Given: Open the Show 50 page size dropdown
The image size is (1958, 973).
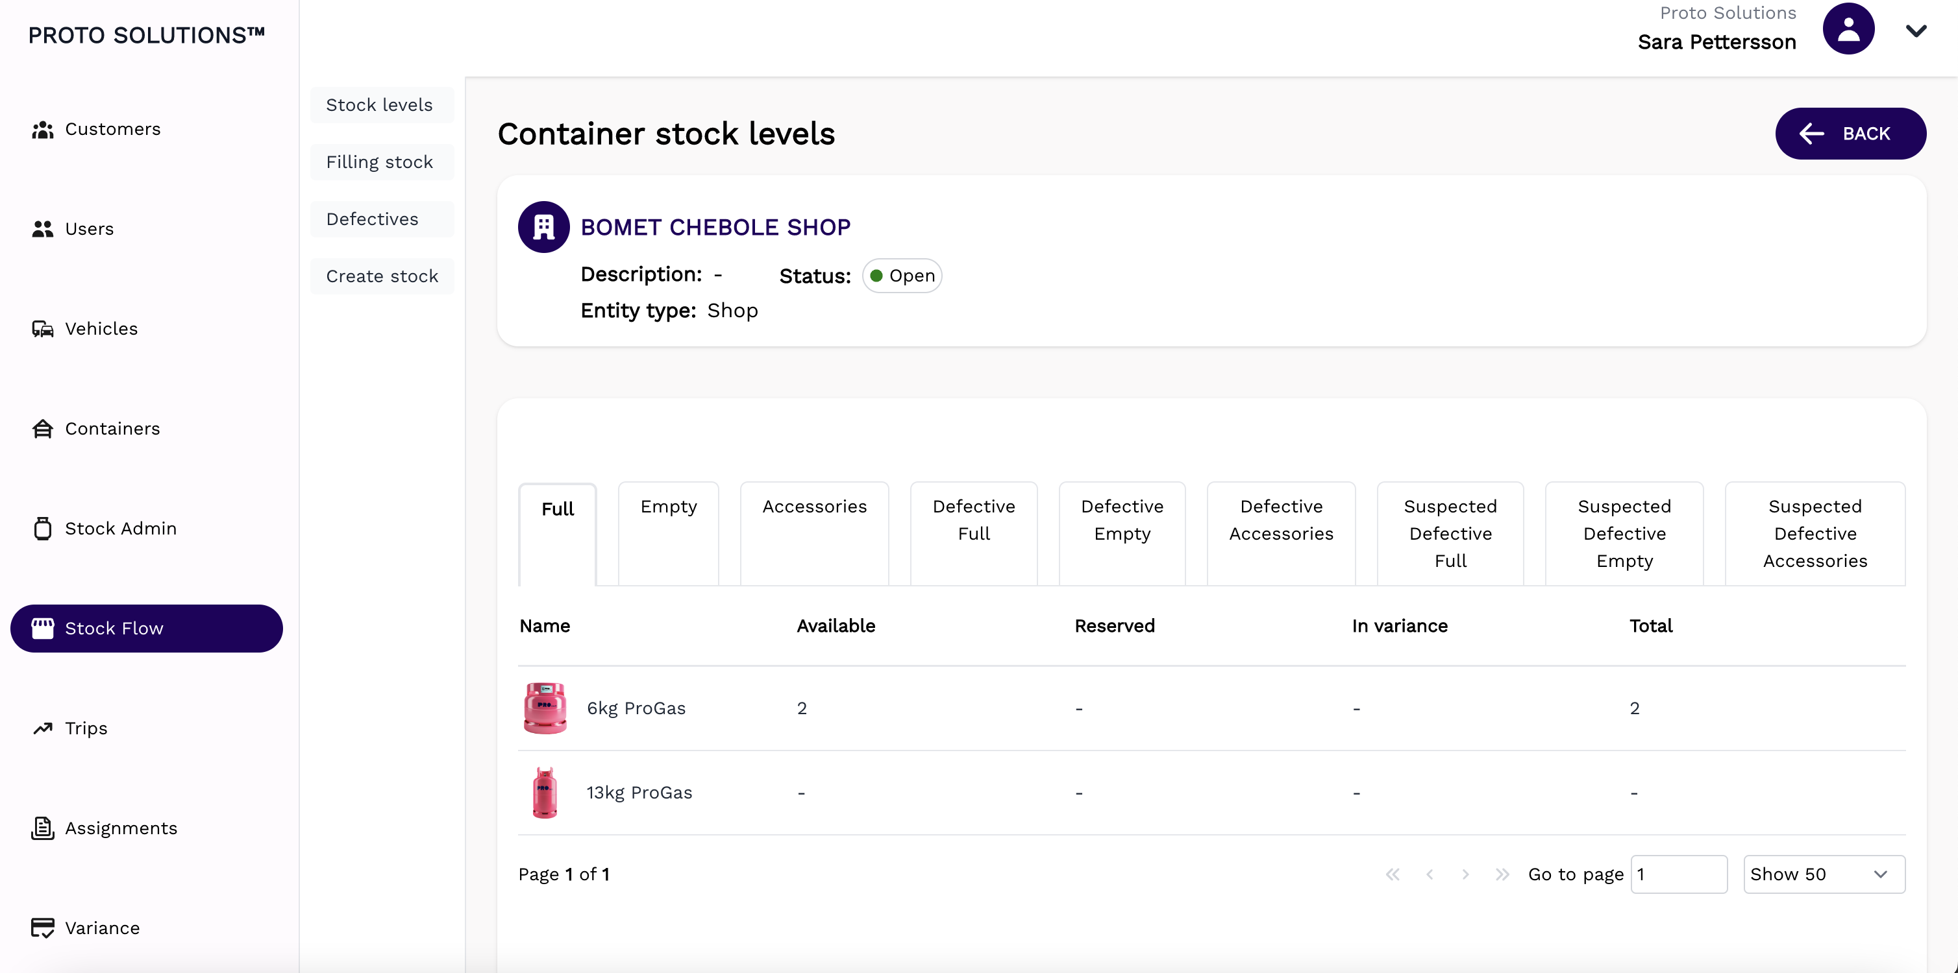Looking at the screenshot, I should 1824,874.
